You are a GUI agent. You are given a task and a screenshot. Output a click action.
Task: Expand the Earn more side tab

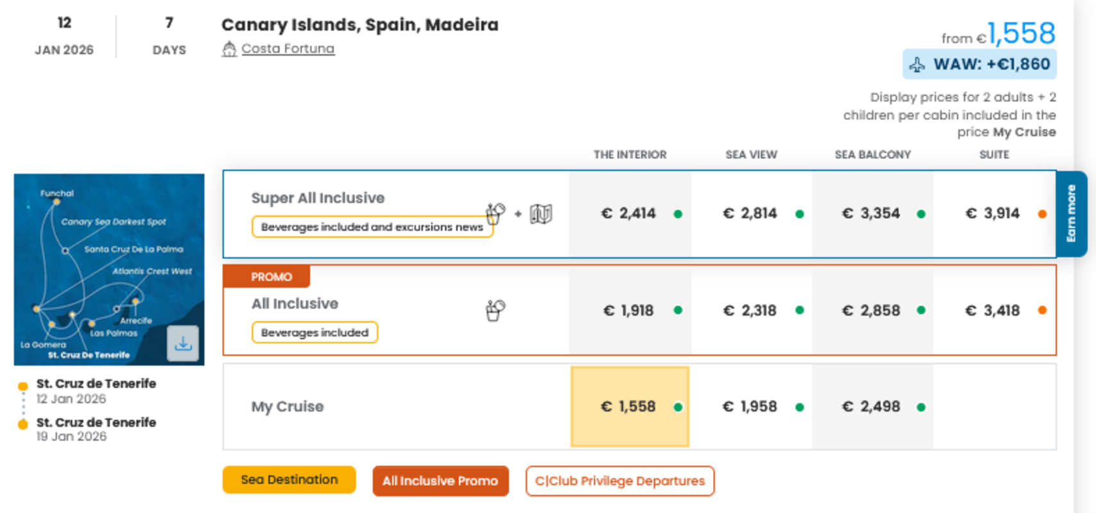(1071, 214)
